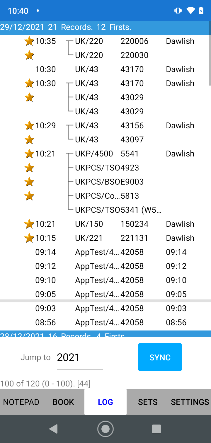Select the 09:14 AppTest 42058 record

114,252
